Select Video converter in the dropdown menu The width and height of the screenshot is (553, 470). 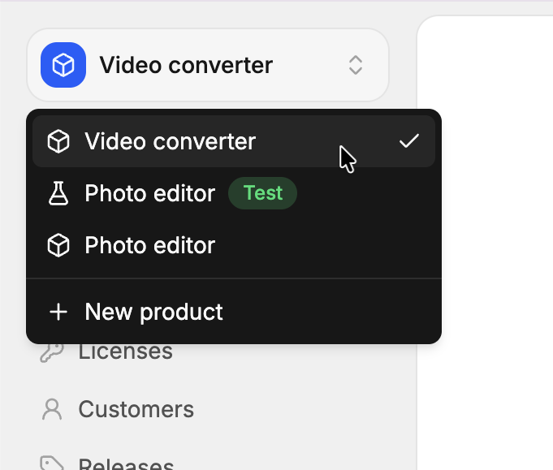(x=234, y=141)
